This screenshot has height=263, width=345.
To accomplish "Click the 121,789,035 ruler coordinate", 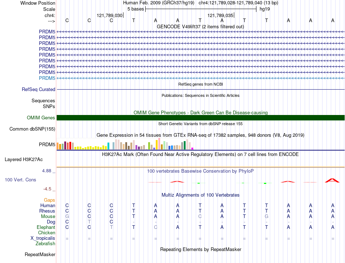I will point(220,15).
